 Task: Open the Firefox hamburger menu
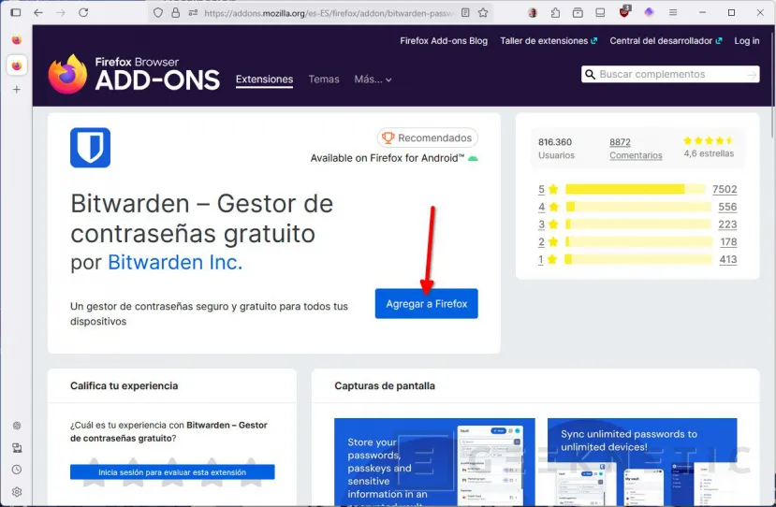coord(673,12)
